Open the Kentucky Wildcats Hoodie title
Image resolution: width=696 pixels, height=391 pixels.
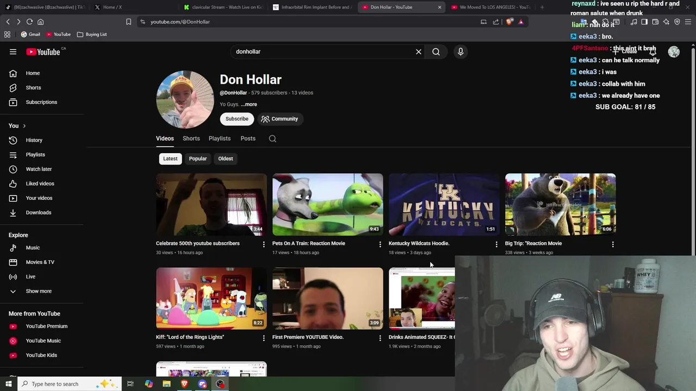click(419, 243)
